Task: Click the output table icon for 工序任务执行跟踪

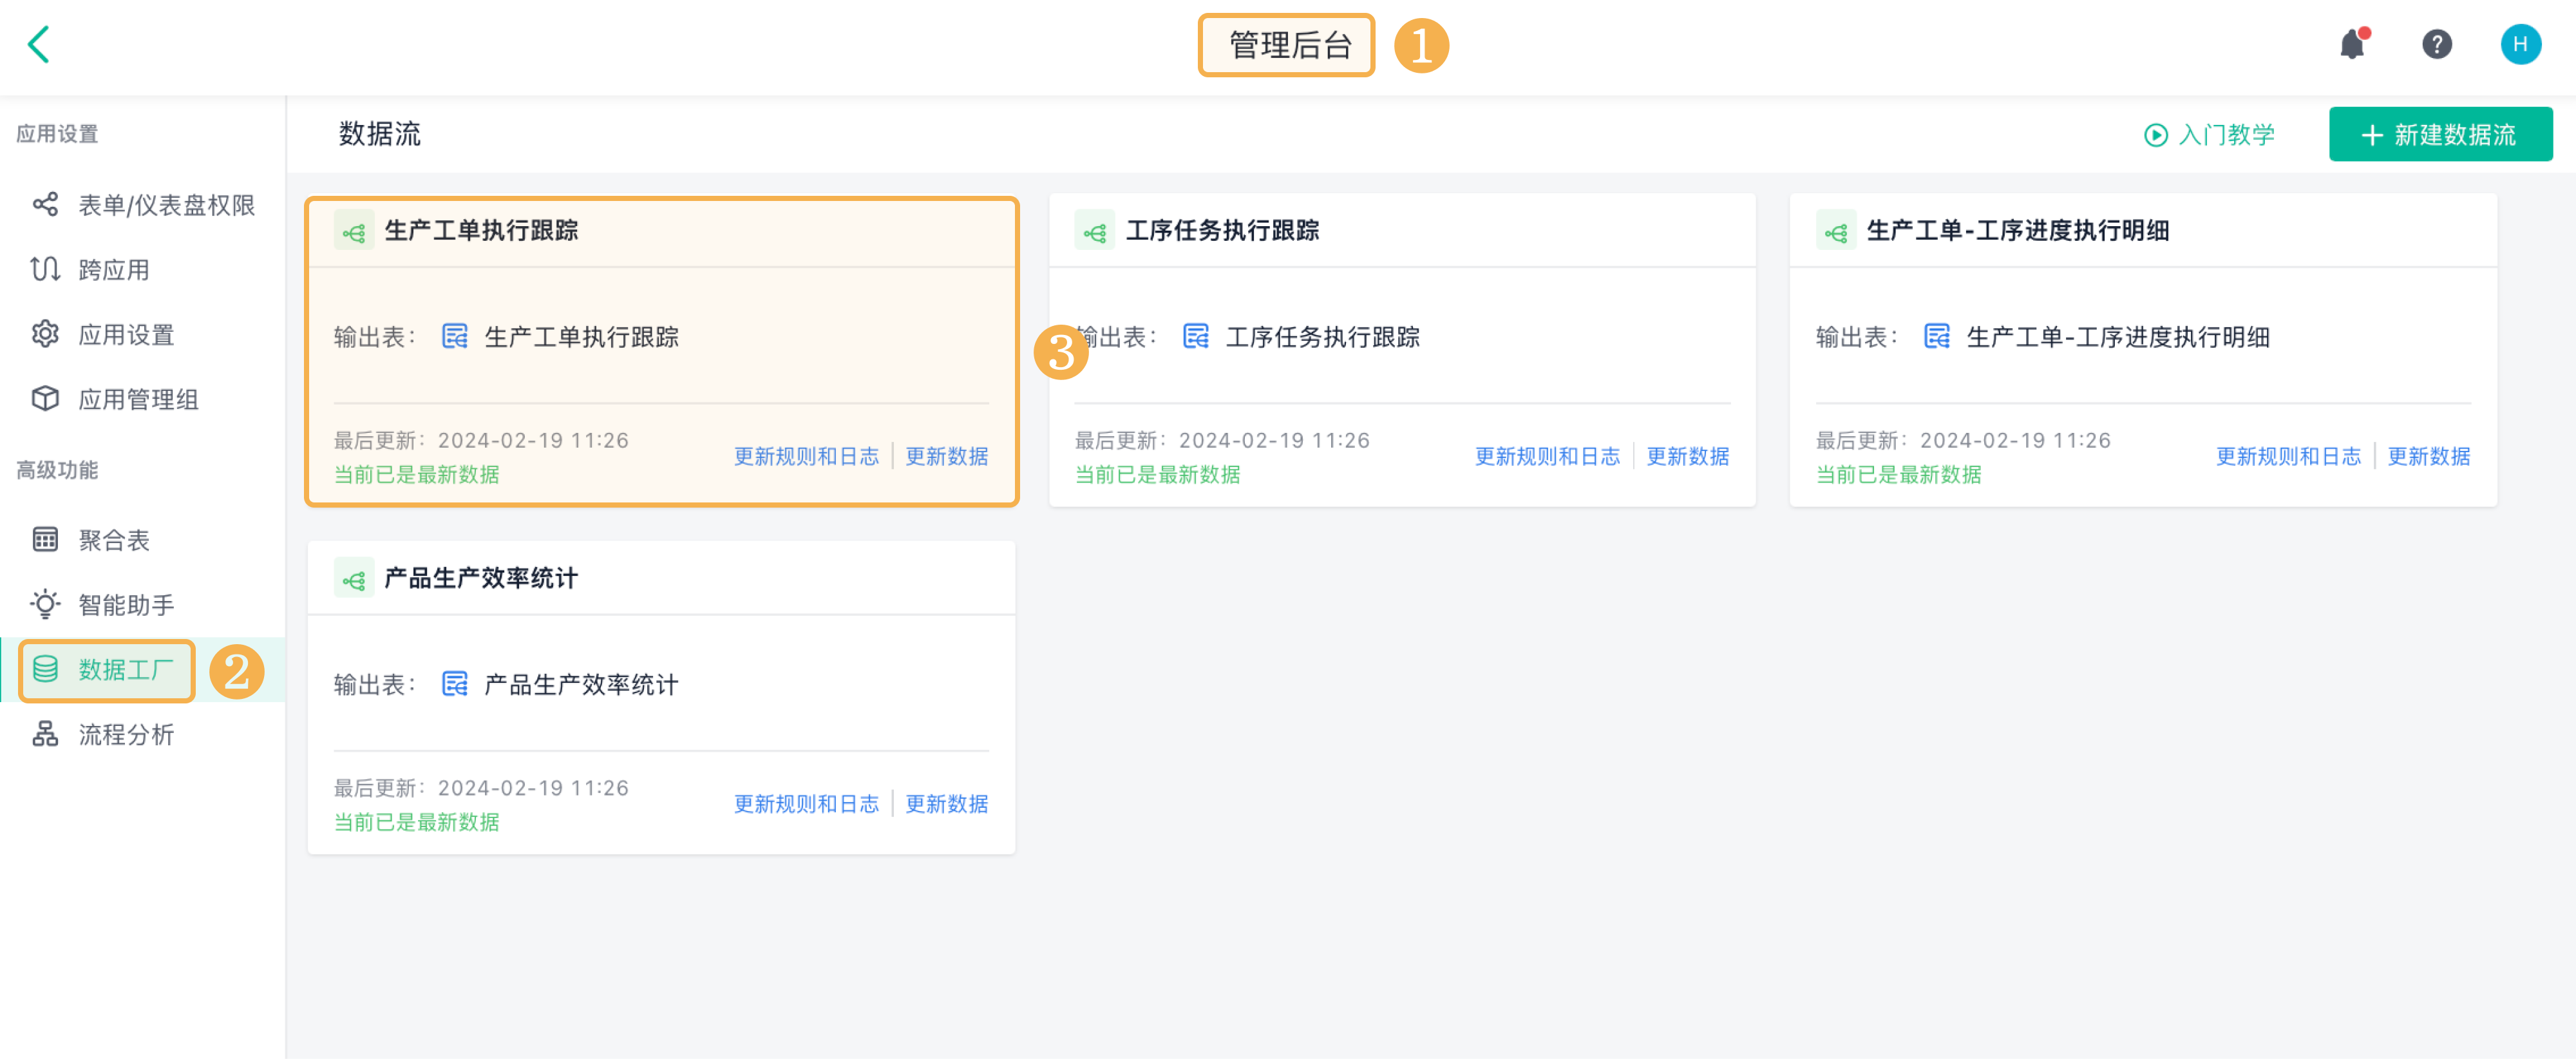Action: pos(1196,337)
